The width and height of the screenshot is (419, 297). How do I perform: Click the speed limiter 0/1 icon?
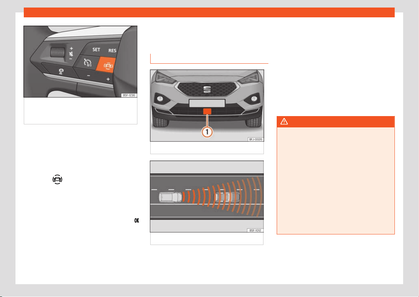(x=87, y=63)
